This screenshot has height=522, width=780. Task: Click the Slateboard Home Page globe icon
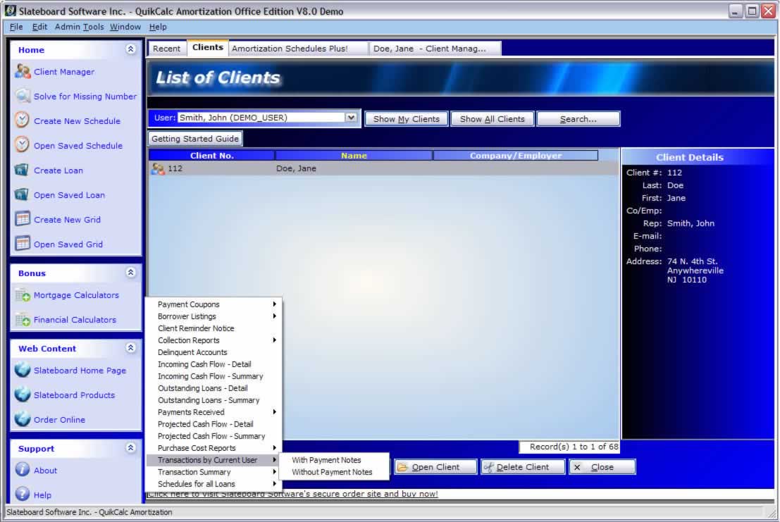click(23, 371)
